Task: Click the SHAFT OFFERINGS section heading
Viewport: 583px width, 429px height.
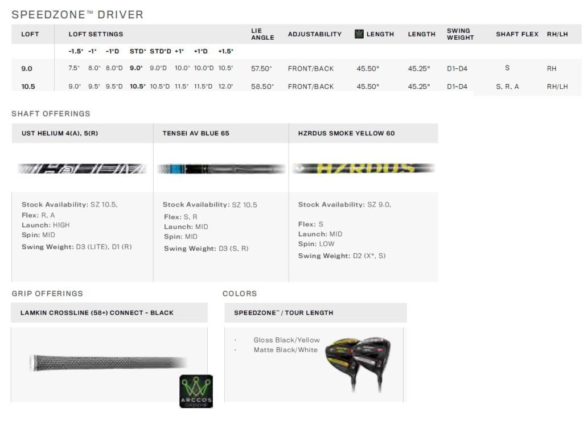Action: coord(51,114)
